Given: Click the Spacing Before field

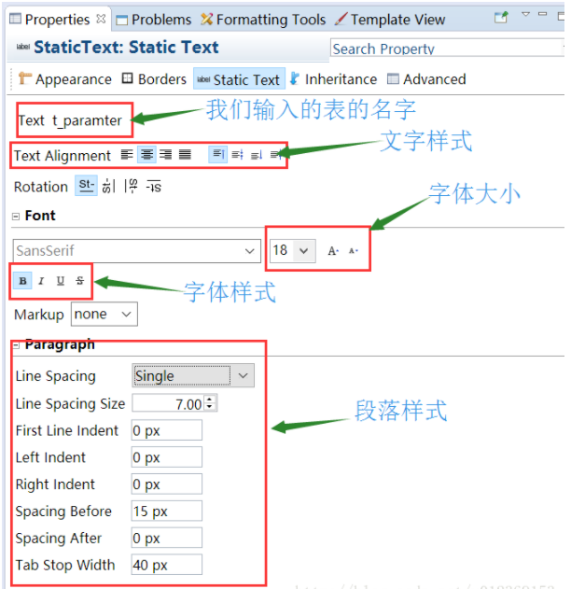Looking at the screenshot, I should click(167, 511).
